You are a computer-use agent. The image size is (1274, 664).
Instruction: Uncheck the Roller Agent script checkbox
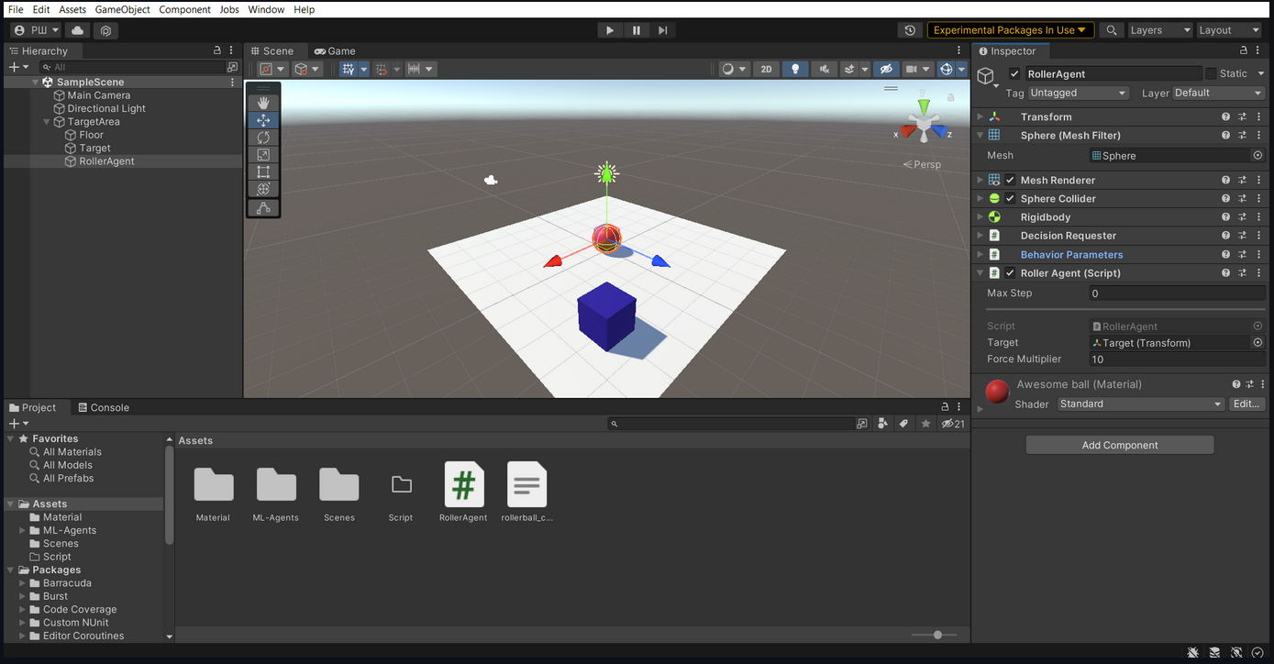tap(1010, 273)
